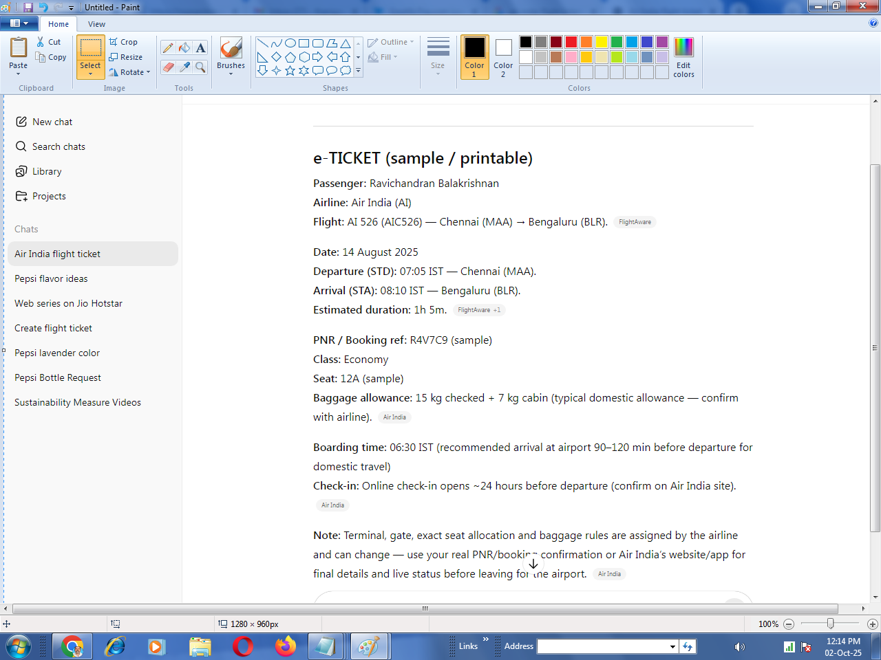
Task: Select the Color picker eyedropper
Action: coord(184,67)
